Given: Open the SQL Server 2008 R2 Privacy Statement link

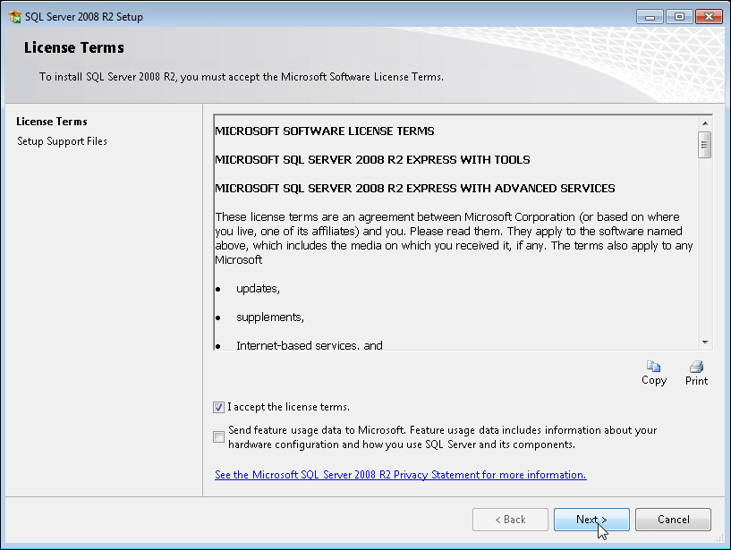Looking at the screenshot, I should (x=401, y=475).
